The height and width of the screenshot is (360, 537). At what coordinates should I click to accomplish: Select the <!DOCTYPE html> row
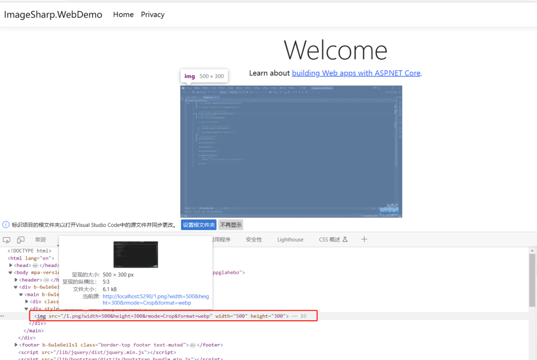pyautogui.click(x=29, y=251)
